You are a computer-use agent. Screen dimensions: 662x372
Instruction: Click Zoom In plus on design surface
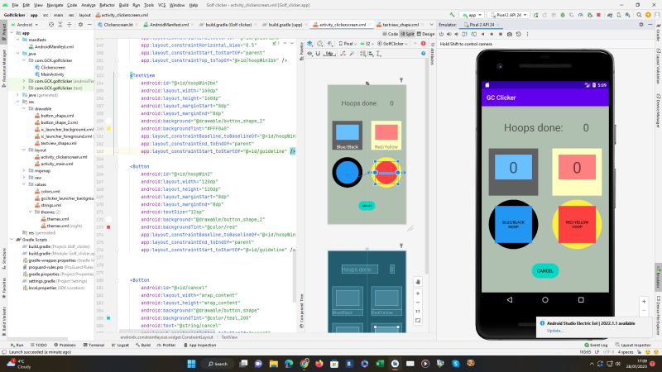pos(418,293)
